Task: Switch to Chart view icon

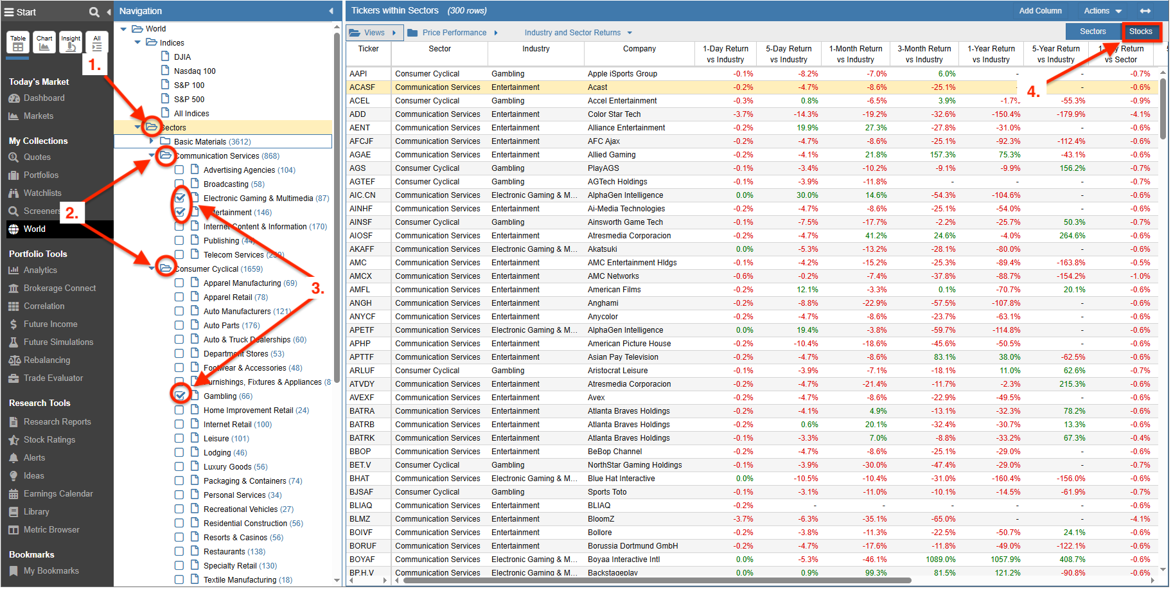Action: pyautogui.click(x=44, y=42)
